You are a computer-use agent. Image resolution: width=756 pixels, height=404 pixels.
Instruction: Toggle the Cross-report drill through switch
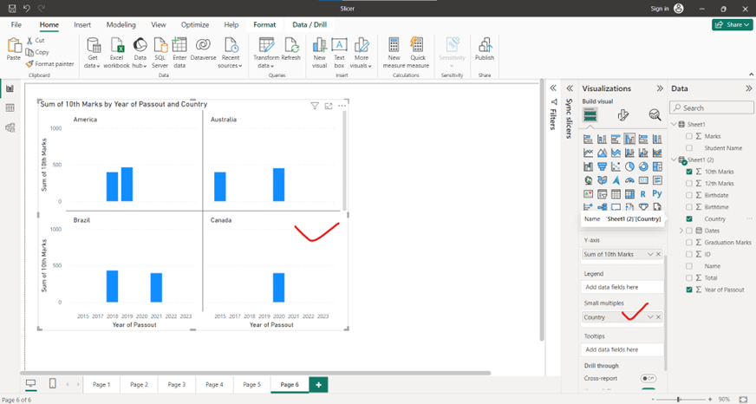(x=647, y=379)
